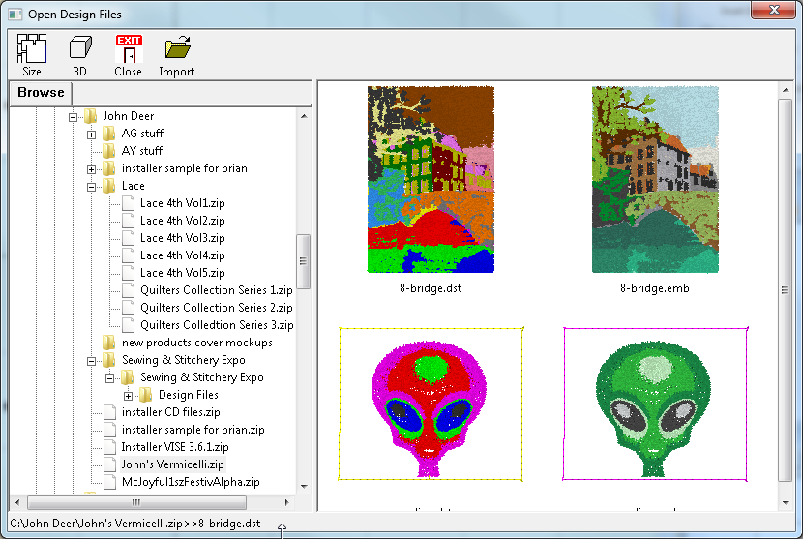The image size is (803, 539).
Task: Select the Design Files folder
Action: pyautogui.click(x=188, y=395)
